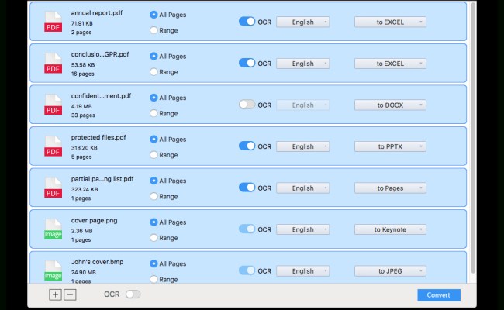Enable the global OCR switch in bottom bar
Image resolution: width=504 pixels, height=310 pixels.
click(x=133, y=294)
